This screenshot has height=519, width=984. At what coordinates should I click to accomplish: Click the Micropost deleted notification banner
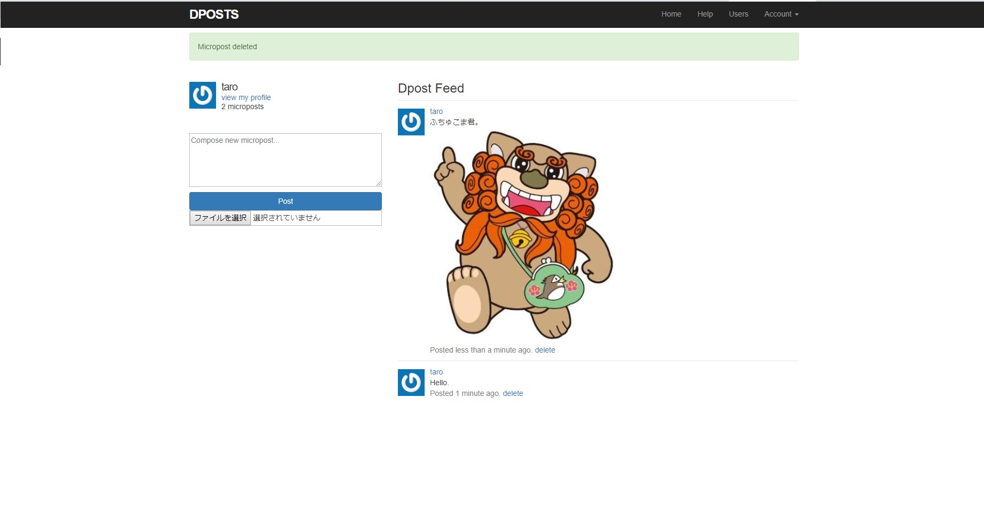pyautogui.click(x=494, y=47)
